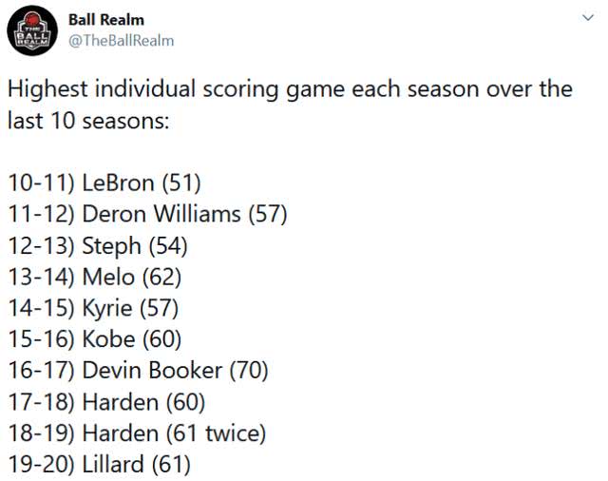The height and width of the screenshot is (481, 608).
Task: Select the 11-12 Deron Williams (57) line
Action: click(148, 214)
